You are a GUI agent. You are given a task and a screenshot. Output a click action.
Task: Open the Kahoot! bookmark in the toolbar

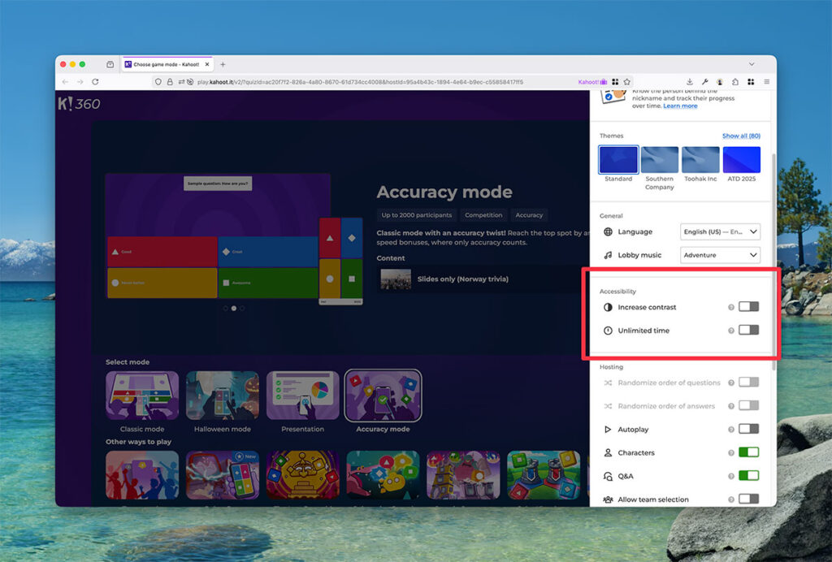pos(592,81)
